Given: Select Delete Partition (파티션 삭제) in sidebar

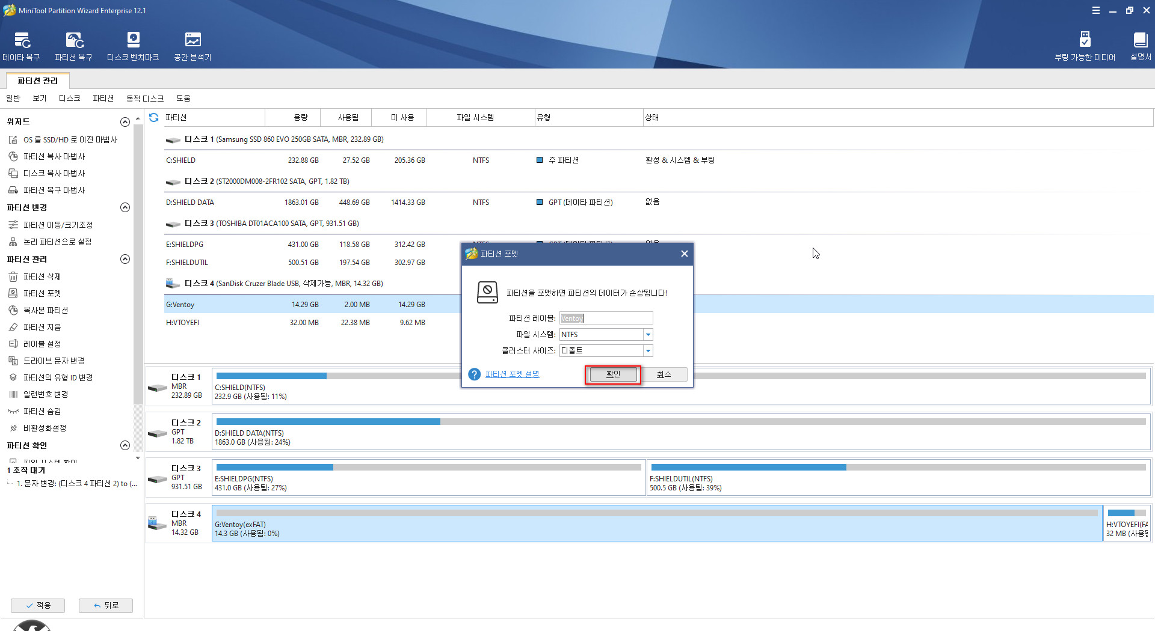Looking at the screenshot, I should 42,276.
